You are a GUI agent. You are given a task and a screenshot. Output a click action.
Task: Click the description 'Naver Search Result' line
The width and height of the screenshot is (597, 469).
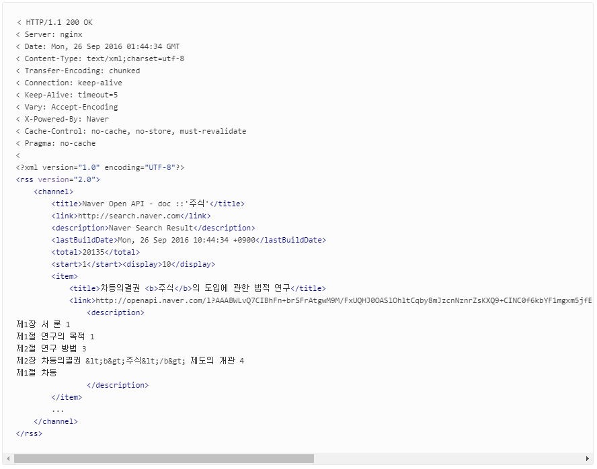tap(153, 228)
